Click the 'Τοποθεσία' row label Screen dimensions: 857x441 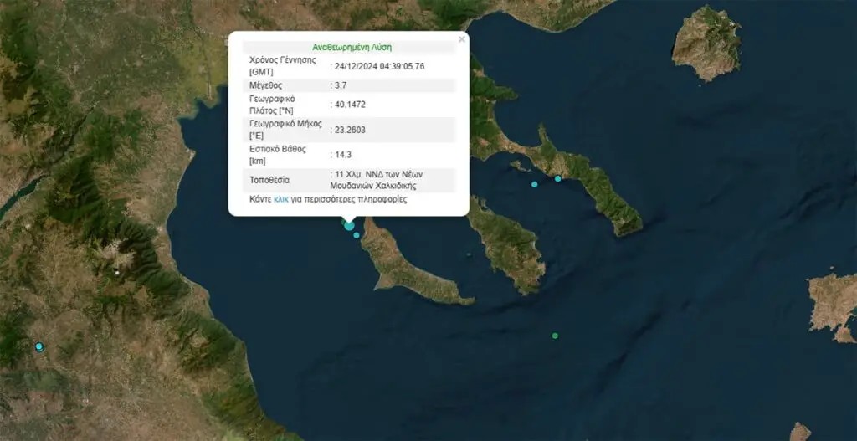270,180
